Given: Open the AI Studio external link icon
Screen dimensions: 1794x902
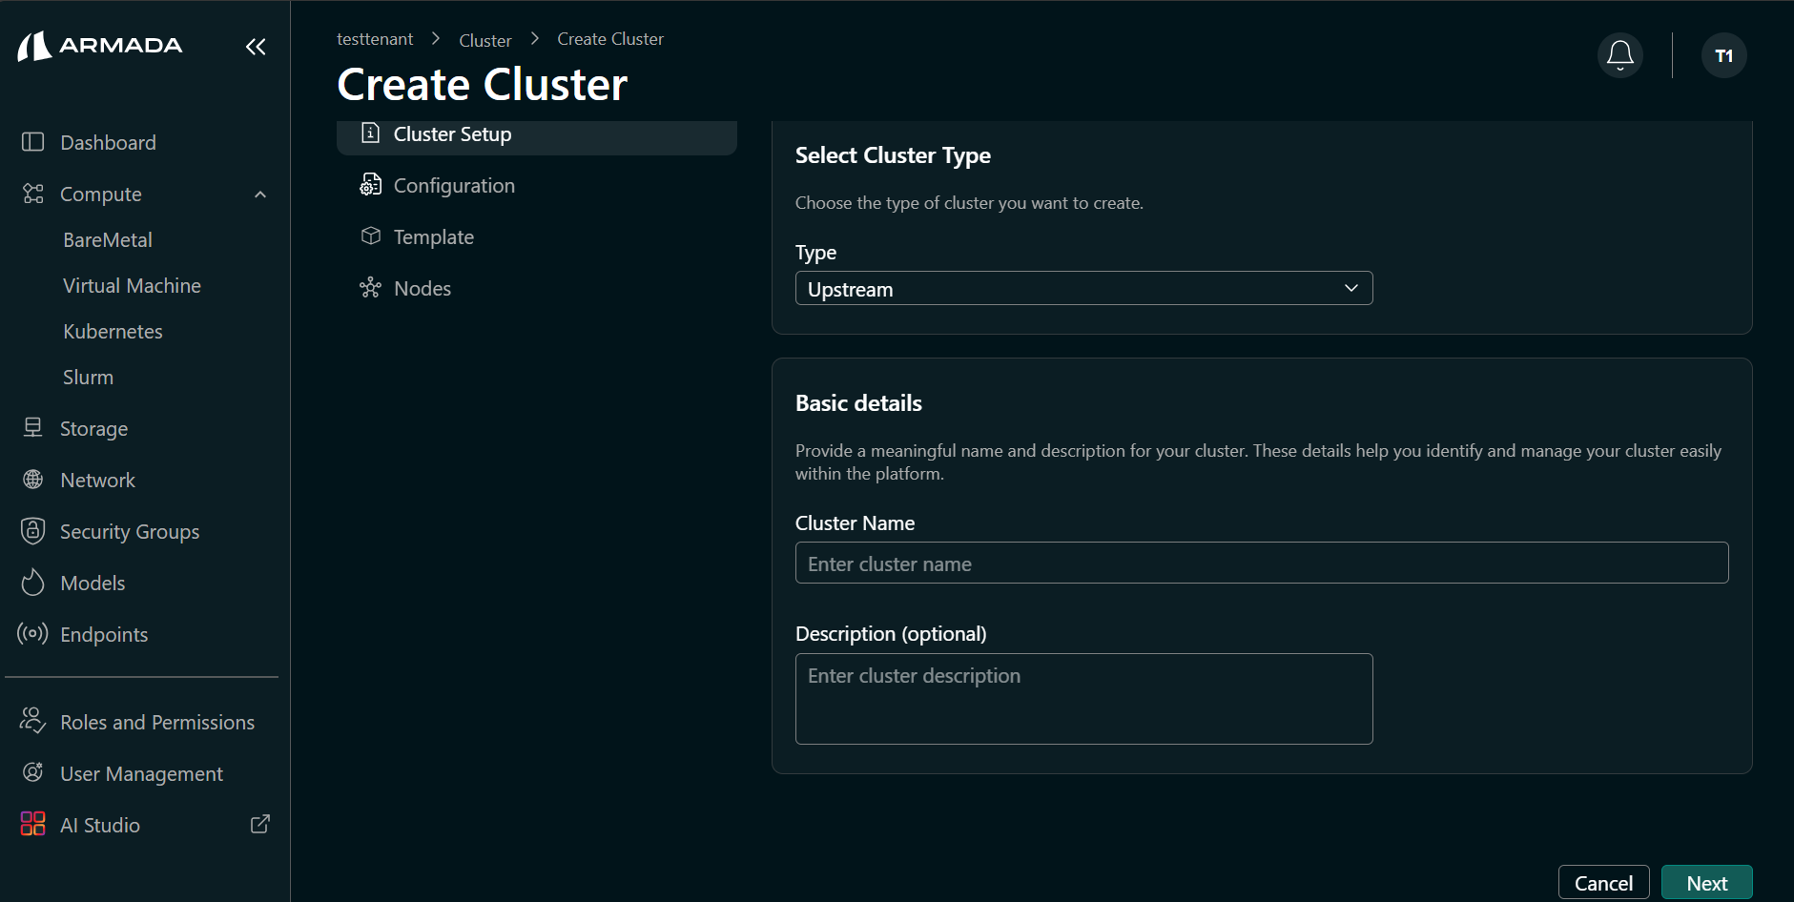Looking at the screenshot, I should (x=258, y=823).
